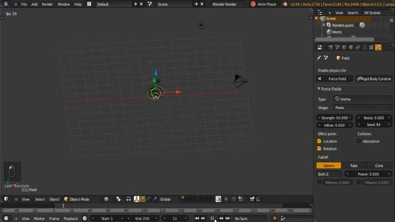Click the Strength 50.000 value slider
This screenshot has height=222, width=395.
tap(335, 118)
